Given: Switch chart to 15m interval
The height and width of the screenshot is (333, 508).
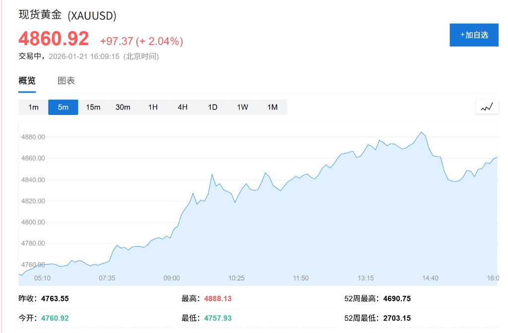Looking at the screenshot, I should (x=93, y=107).
